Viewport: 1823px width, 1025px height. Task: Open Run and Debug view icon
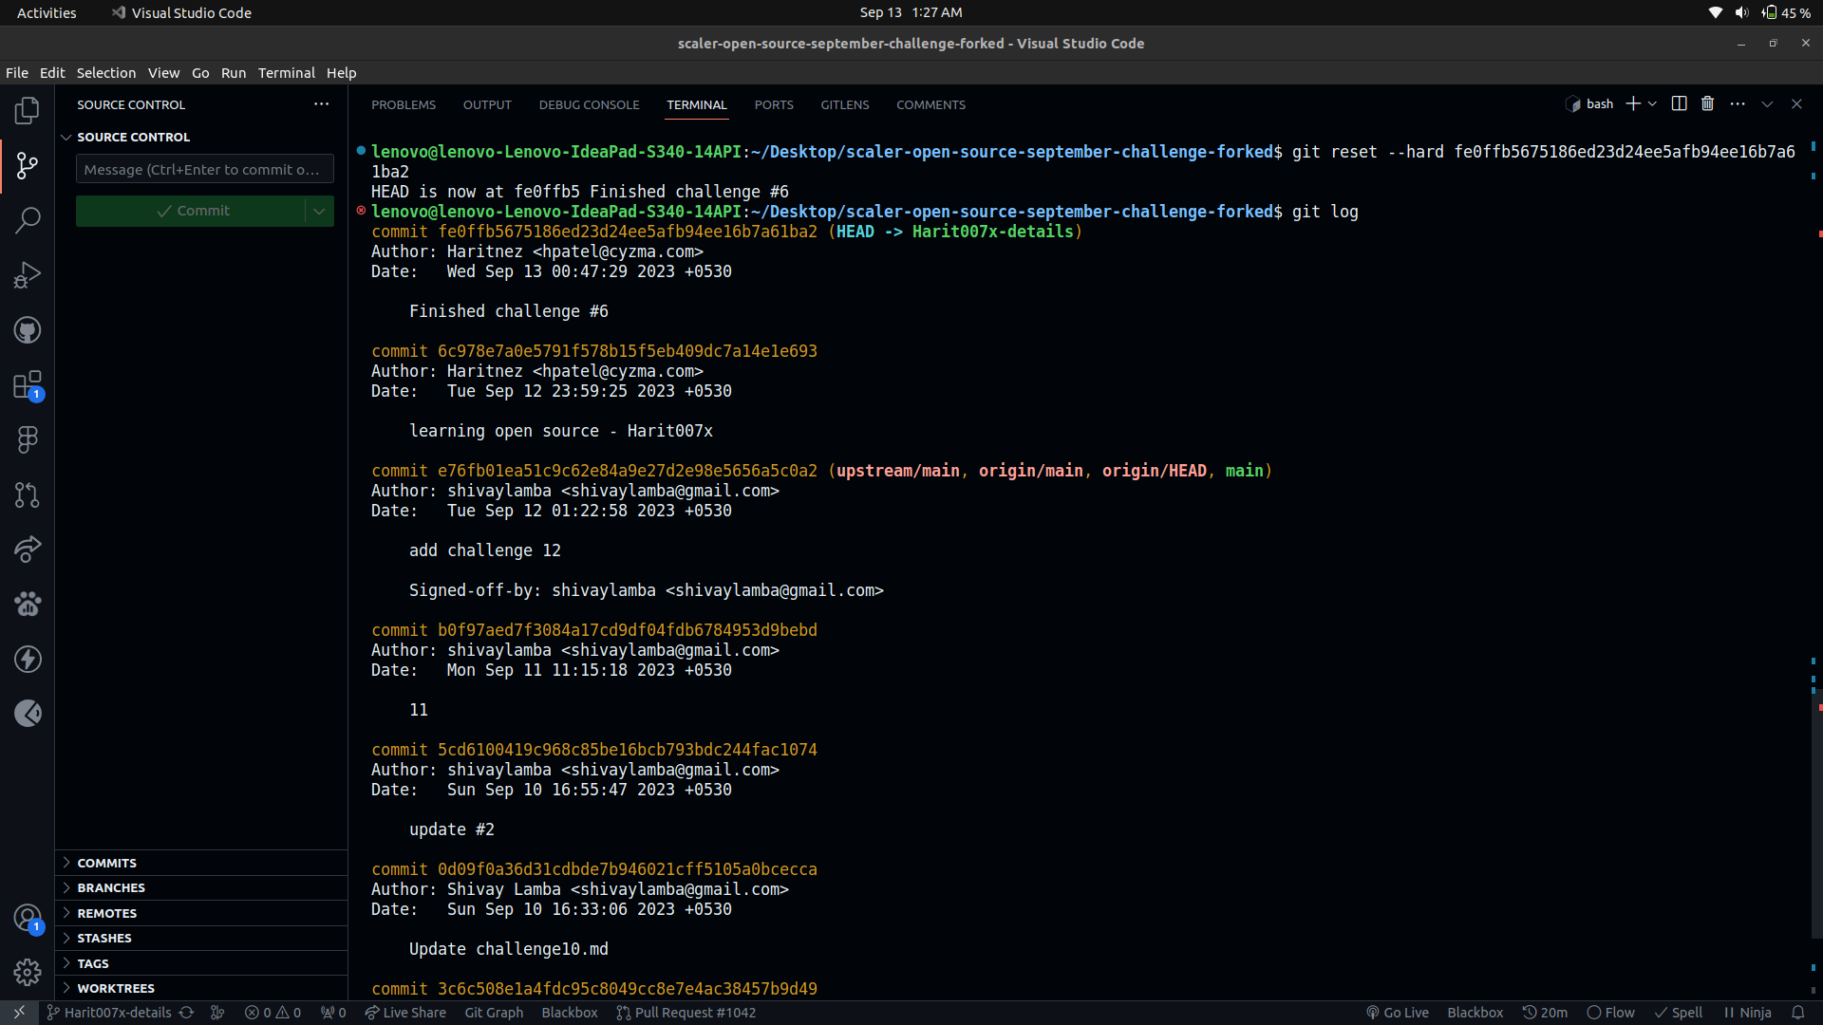[x=28, y=275]
